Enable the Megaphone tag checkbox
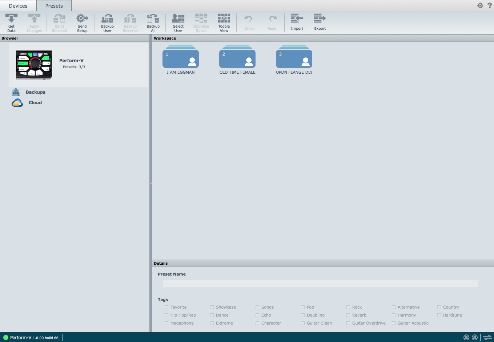 166,323
